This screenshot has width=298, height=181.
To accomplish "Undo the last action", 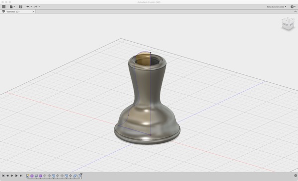I will point(28,6).
